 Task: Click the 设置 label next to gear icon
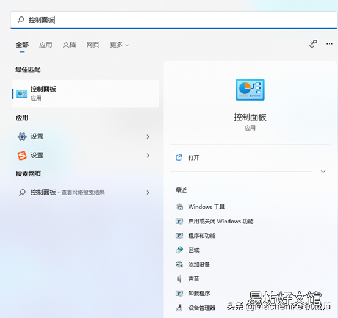pyautogui.click(x=37, y=137)
